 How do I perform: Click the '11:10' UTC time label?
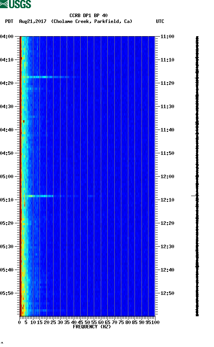click(x=167, y=60)
